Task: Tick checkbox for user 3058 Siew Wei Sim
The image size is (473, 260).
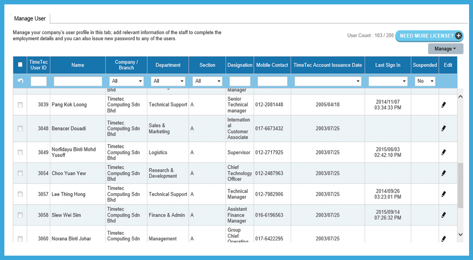Action: click(x=20, y=215)
